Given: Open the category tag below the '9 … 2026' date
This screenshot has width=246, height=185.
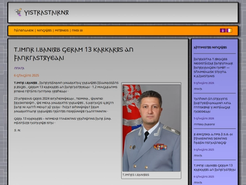Looking at the screenshot, I should click(x=198, y=89).
